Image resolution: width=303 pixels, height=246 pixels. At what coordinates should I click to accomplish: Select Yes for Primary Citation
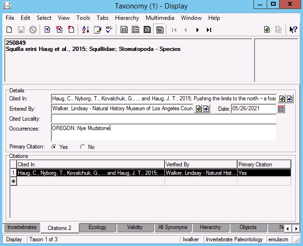point(54,147)
